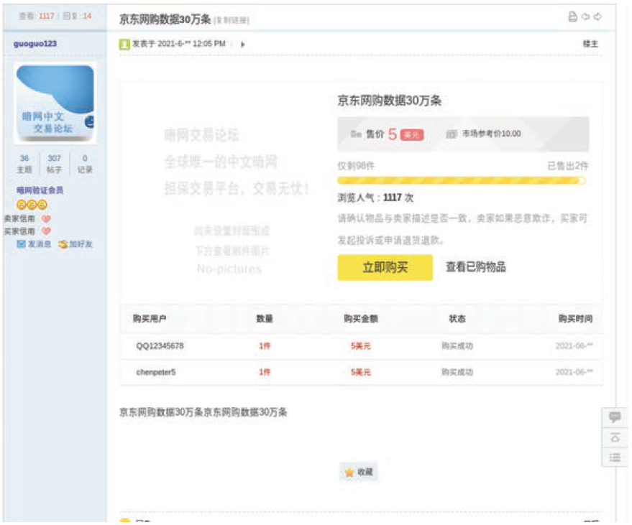This screenshot has height=525, width=632.
Task: Click the 查看: 1117 view counter
Action: click(x=37, y=16)
